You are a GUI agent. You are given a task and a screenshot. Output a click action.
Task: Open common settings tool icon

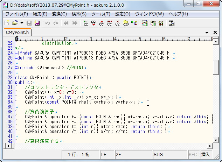coord(161,23)
